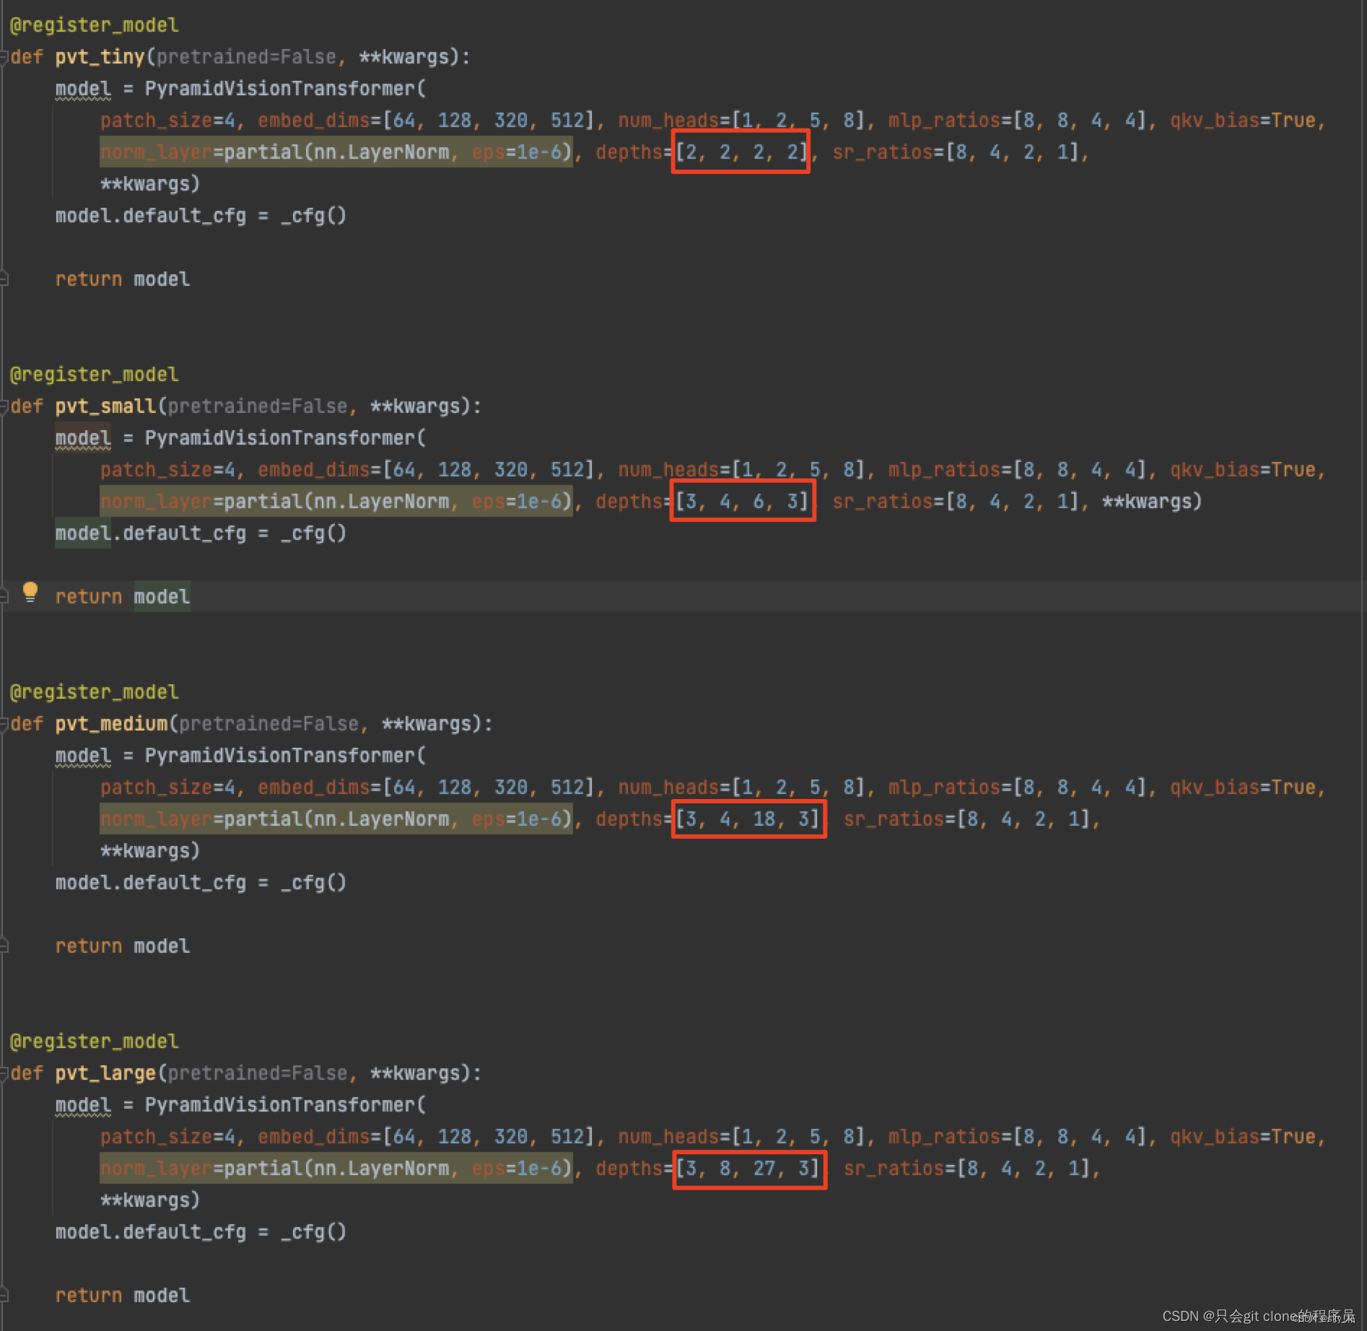Collapse the pvt_small function using its fold marker

(x=4, y=406)
